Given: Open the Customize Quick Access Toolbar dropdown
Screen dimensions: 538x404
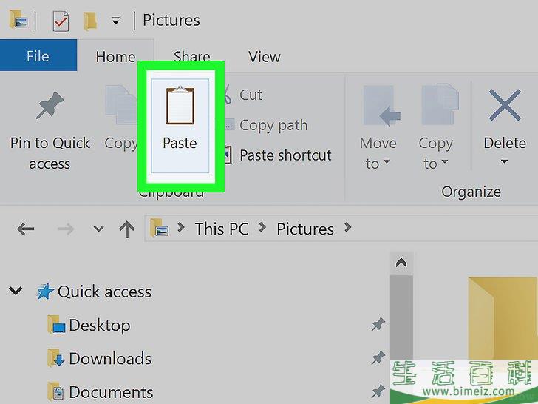Looking at the screenshot, I should click(116, 21).
